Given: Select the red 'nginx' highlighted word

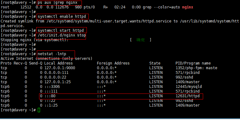Looking at the screenshot, I should pyautogui.click(x=187, y=7).
